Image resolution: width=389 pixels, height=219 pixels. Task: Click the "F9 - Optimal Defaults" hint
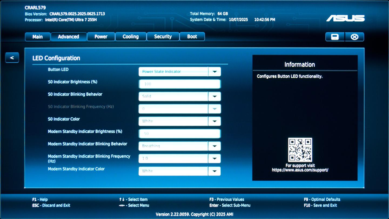click(x=322, y=200)
